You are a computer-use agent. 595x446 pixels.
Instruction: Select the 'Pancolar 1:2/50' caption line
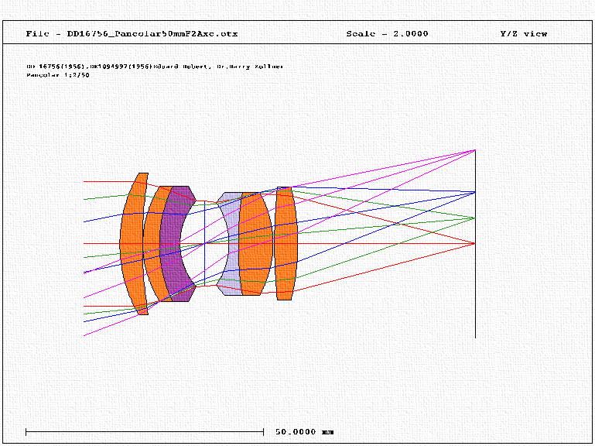tap(58, 75)
